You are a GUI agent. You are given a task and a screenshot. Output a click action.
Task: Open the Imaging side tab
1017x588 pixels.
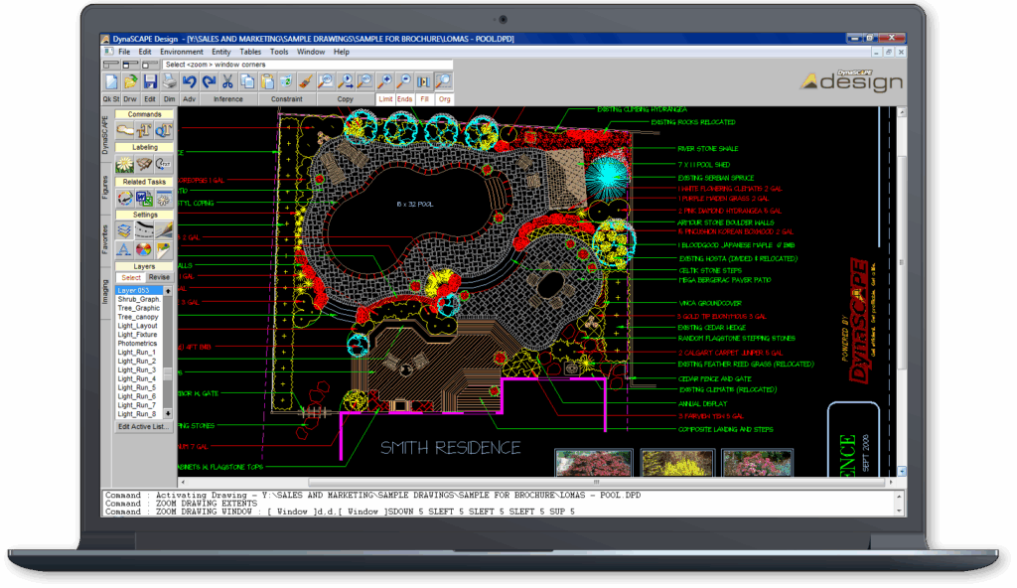105,292
